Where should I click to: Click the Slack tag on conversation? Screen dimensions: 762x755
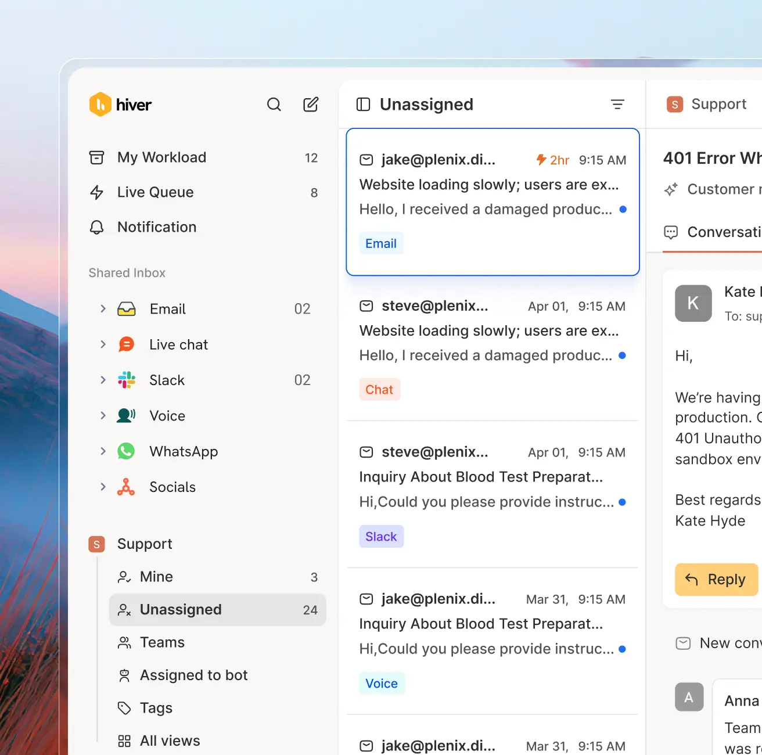[381, 537]
